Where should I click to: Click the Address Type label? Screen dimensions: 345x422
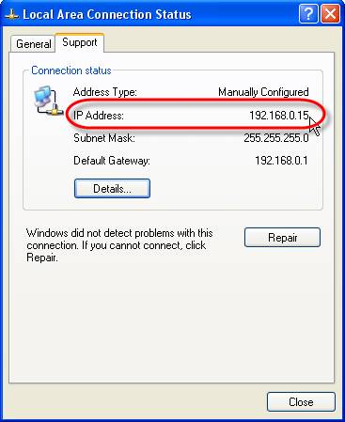coord(105,92)
